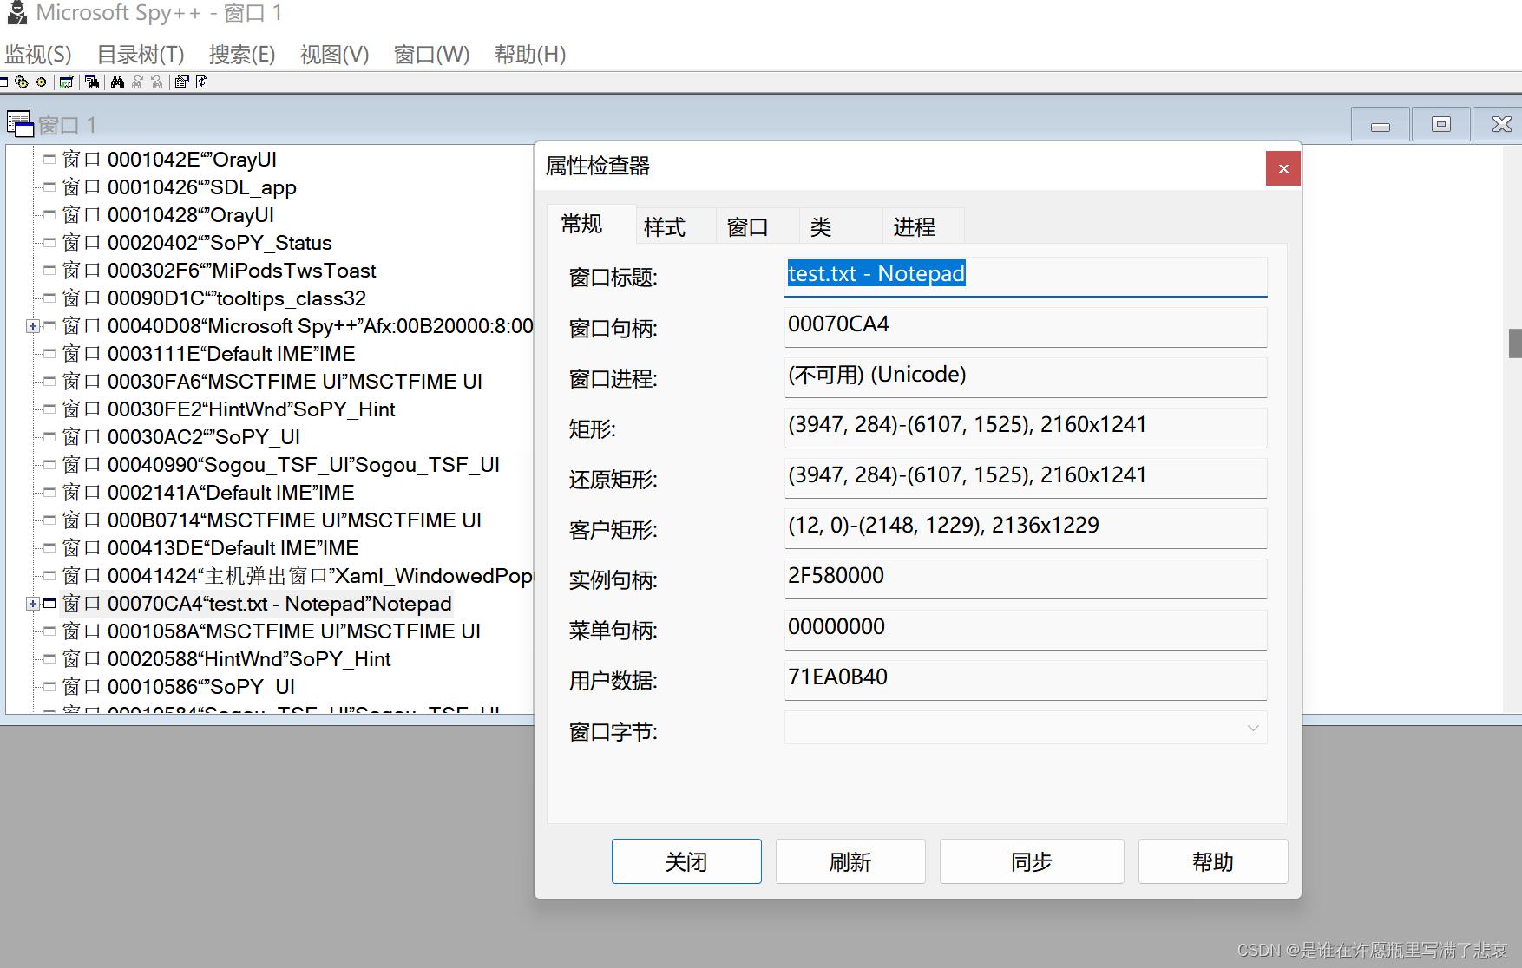Screen dimensions: 1522x968
Task: Click the 窗口标题 field showing test.txt - Notepad
Action: (1026, 276)
